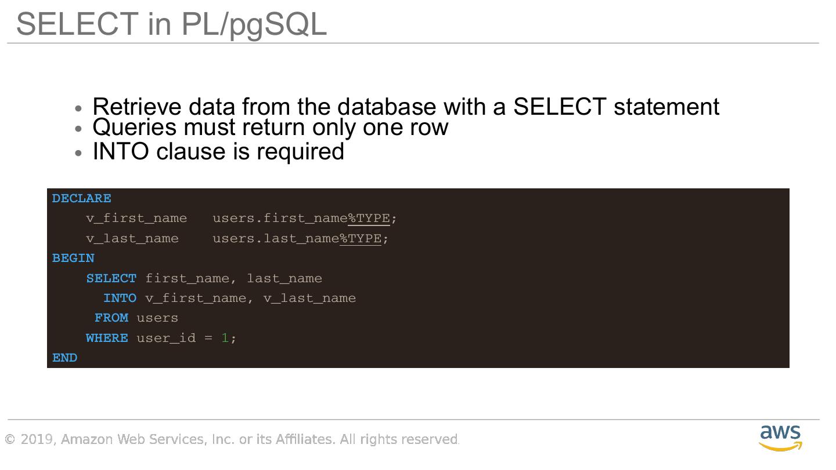The height and width of the screenshot is (470, 836).
Task: Click the copyright notice in footer
Action: (232, 439)
